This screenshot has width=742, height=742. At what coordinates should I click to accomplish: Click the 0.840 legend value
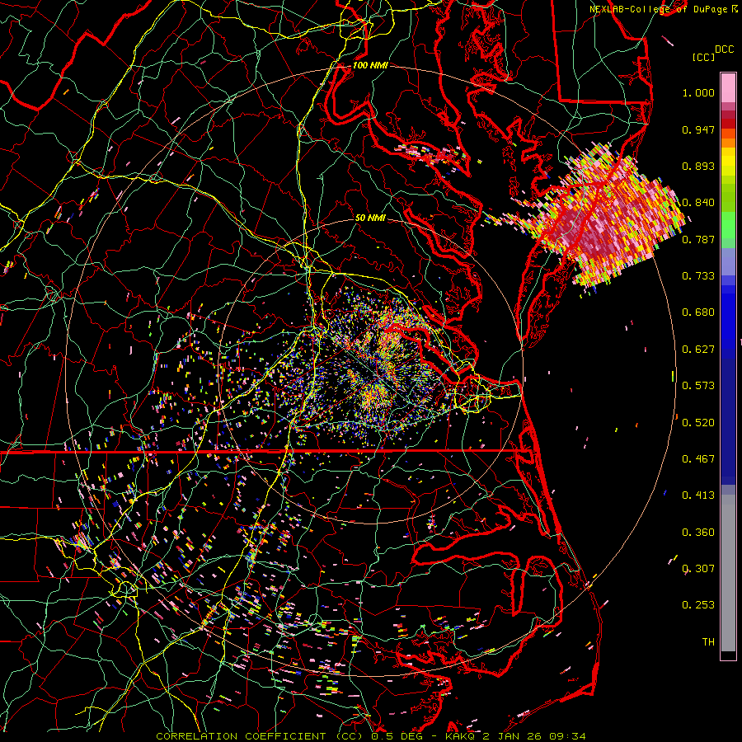pyautogui.click(x=698, y=203)
